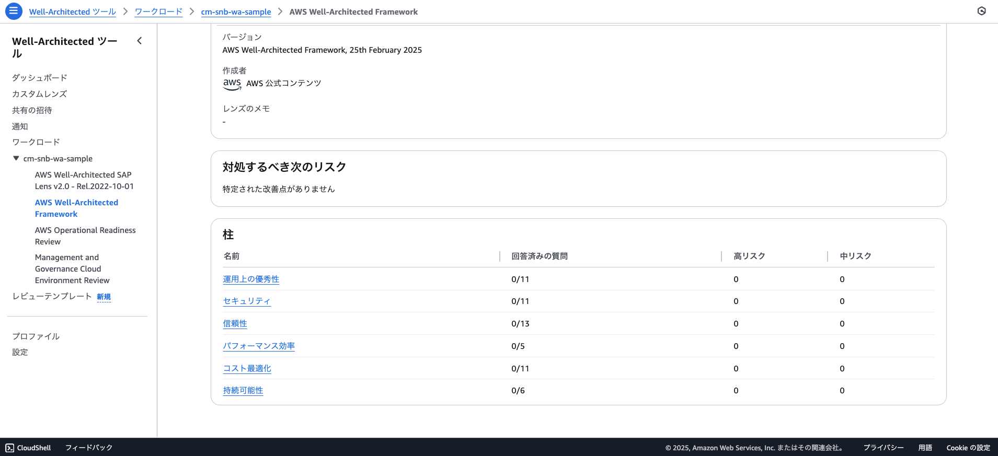Open the セキュリティ pillar link

point(247,301)
